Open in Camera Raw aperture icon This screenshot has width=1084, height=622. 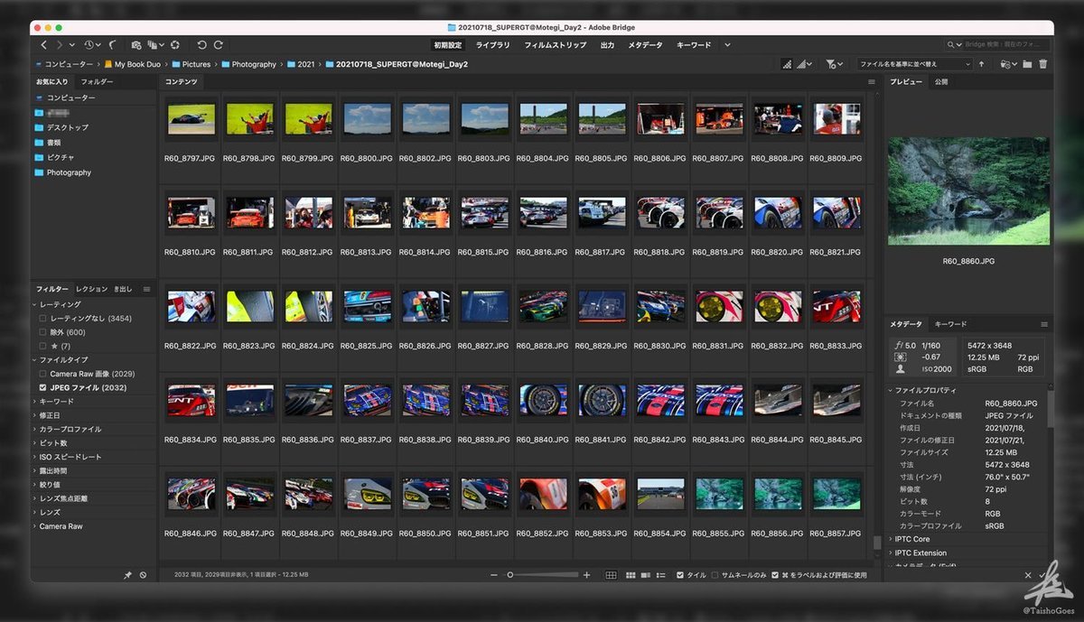tap(174, 44)
